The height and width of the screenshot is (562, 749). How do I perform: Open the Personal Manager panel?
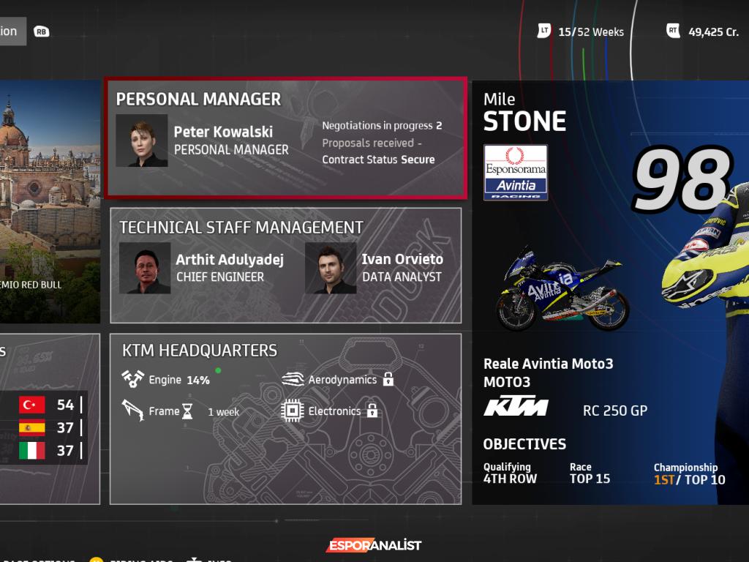[x=285, y=138]
